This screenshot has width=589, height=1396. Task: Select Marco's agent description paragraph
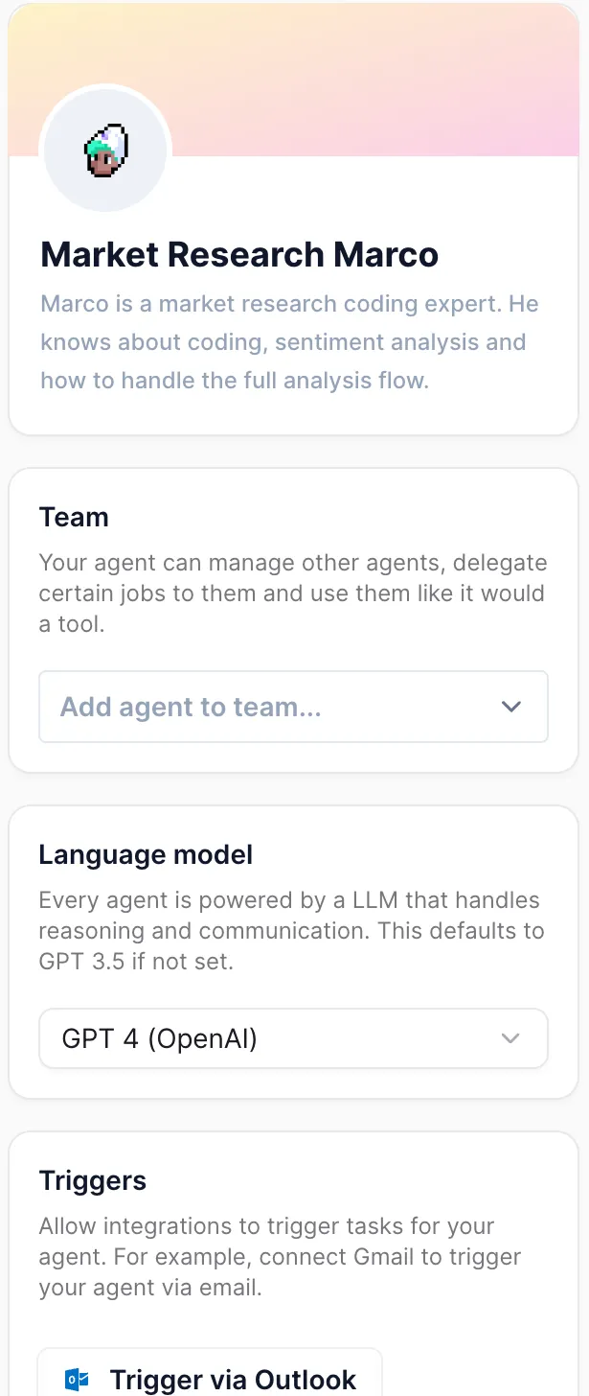point(289,342)
